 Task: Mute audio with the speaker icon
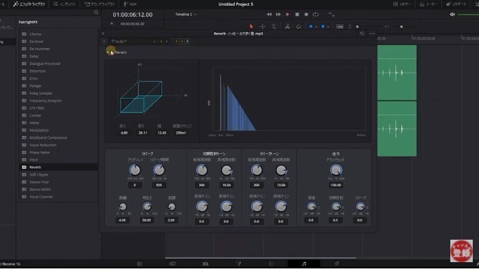point(452,14)
